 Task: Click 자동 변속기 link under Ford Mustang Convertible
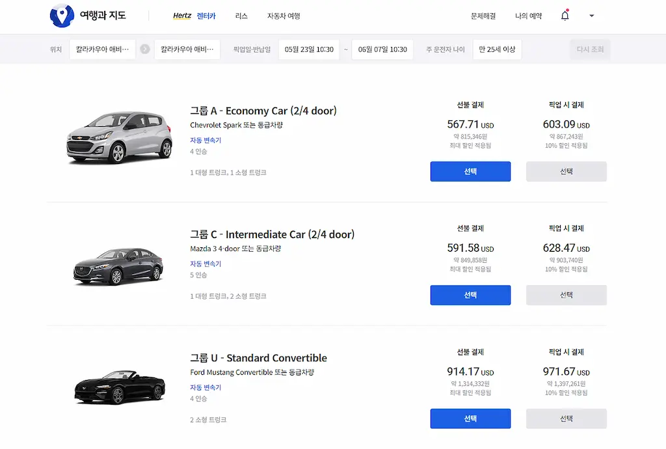[x=206, y=387]
